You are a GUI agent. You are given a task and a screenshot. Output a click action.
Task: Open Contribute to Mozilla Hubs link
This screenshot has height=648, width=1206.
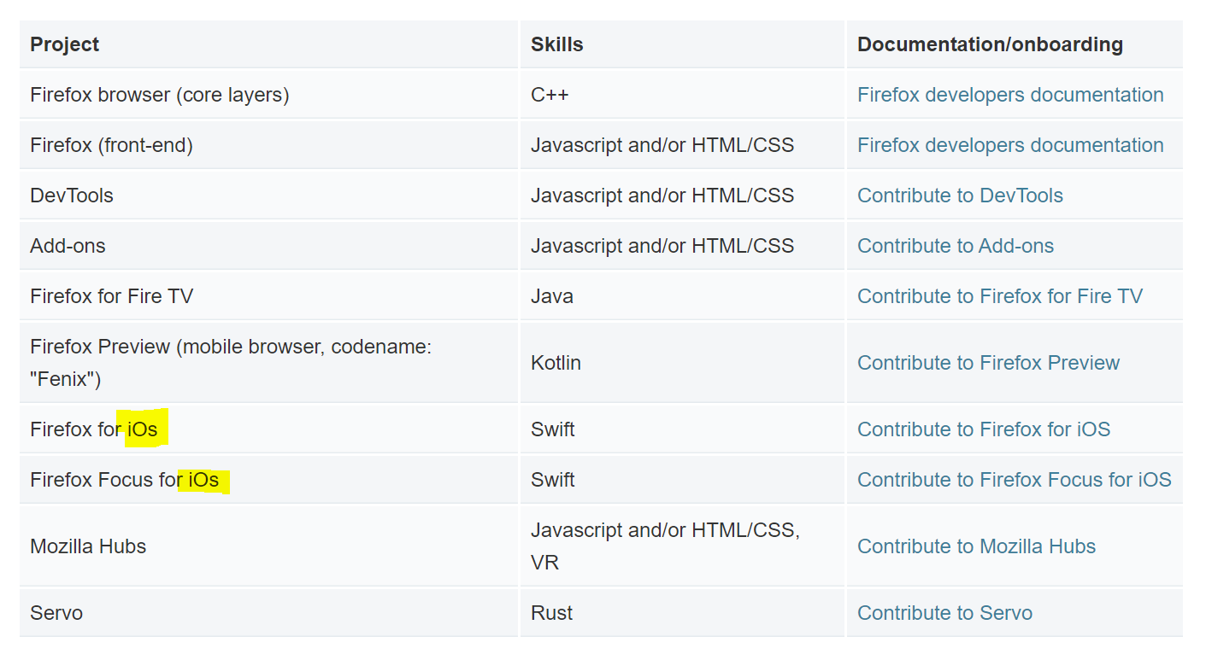click(x=976, y=546)
